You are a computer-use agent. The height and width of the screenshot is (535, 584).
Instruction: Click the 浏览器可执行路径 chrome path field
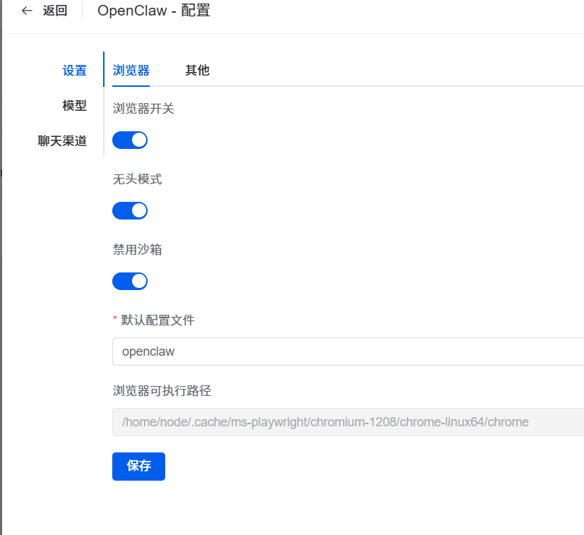tap(346, 422)
